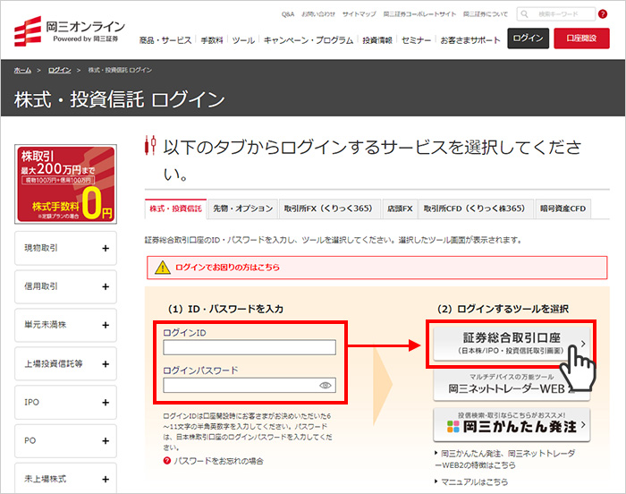
Task: Expand the 上場投資信託等 sidebar section
Action: (65, 363)
